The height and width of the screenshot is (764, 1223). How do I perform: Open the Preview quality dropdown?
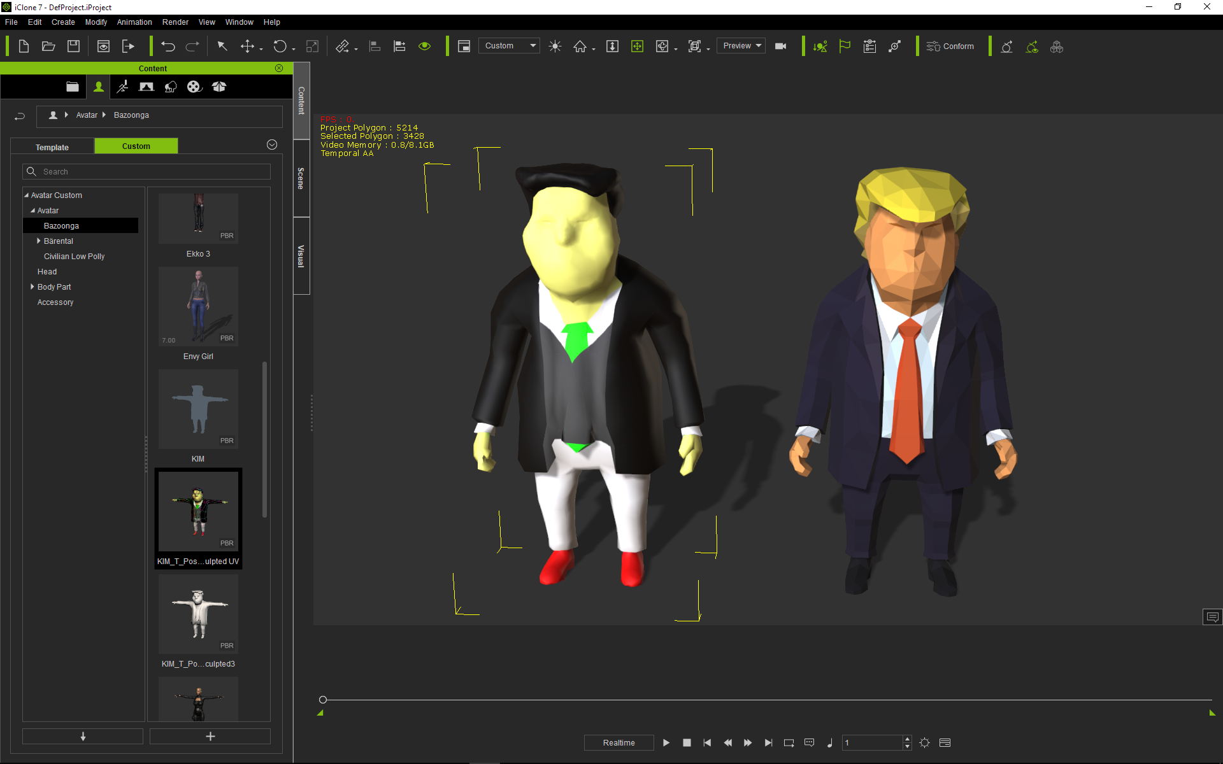(x=741, y=46)
